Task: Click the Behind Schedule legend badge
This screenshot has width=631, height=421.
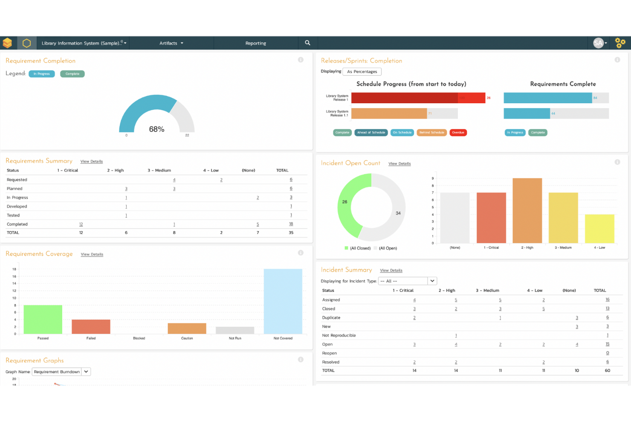Action: pyautogui.click(x=431, y=133)
